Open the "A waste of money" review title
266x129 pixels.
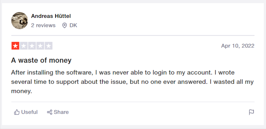coord(41,60)
